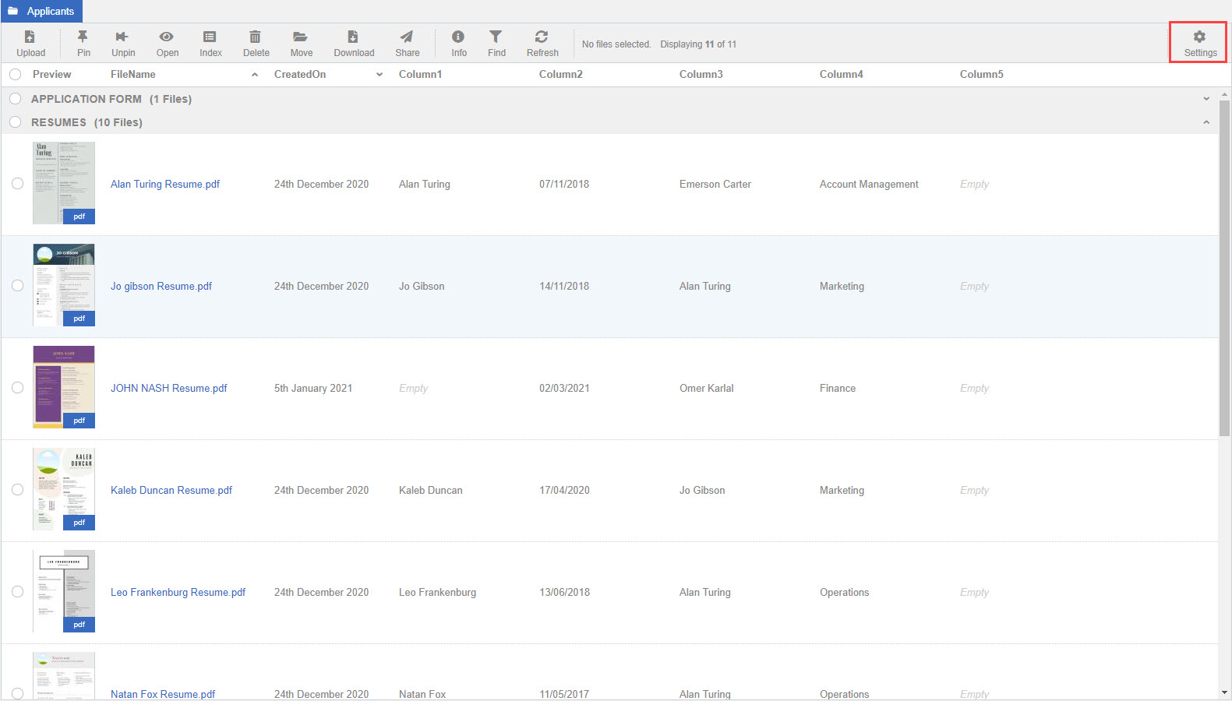
Task: Open Natan Fox Resume.pdf link
Action: (x=163, y=693)
